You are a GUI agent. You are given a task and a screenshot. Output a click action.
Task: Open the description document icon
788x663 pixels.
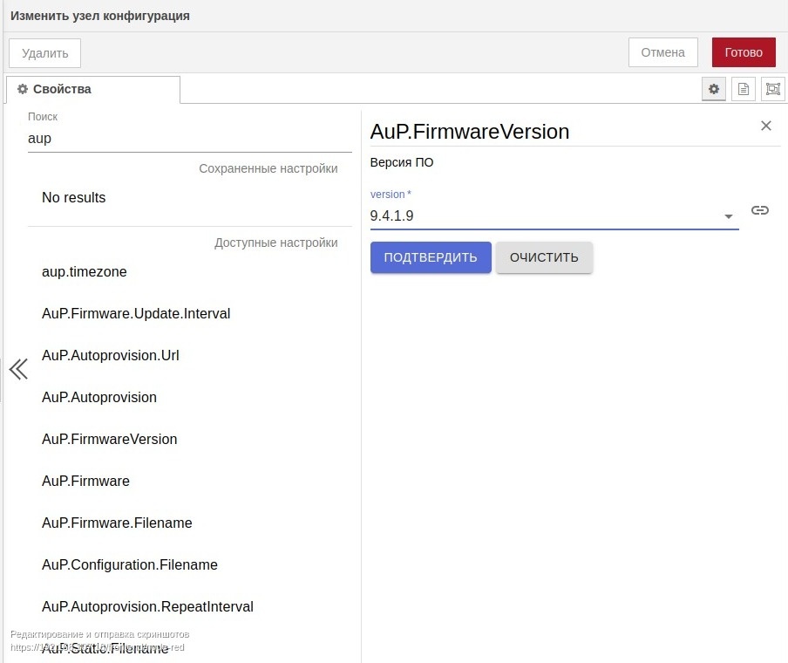point(744,89)
